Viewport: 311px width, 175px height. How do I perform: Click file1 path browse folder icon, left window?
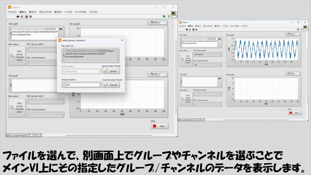pyautogui.click(x=61, y=29)
